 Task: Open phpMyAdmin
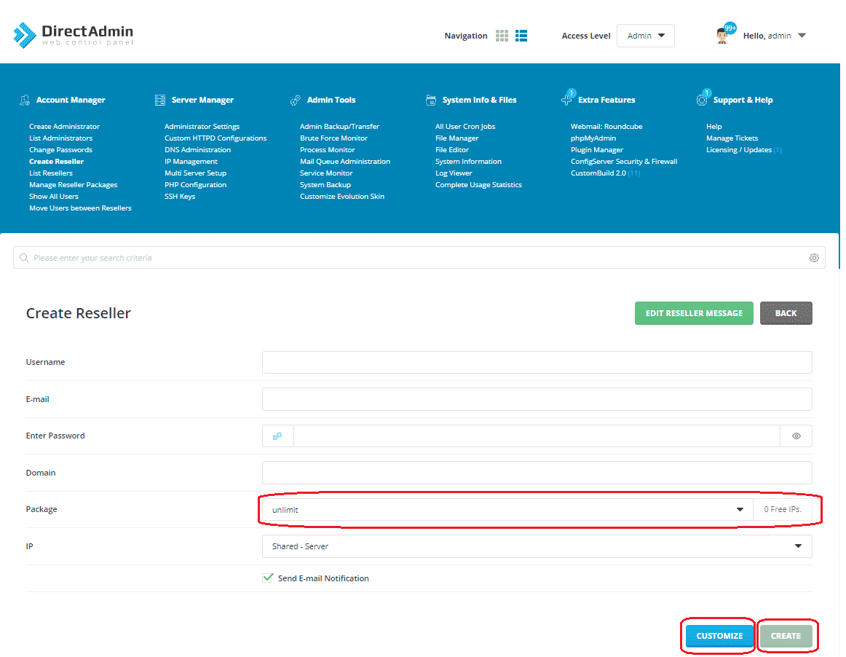click(x=593, y=138)
